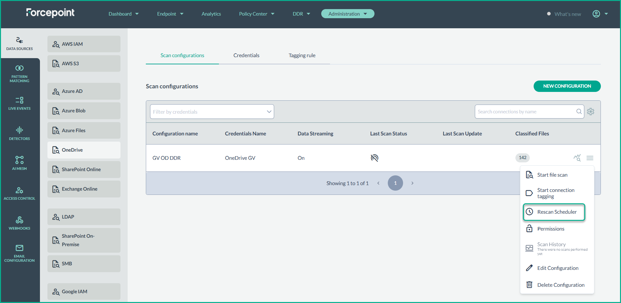This screenshot has width=621, height=303.
Task: Expand the Filter by credentials dropdown
Action: click(x=211, y=111)
